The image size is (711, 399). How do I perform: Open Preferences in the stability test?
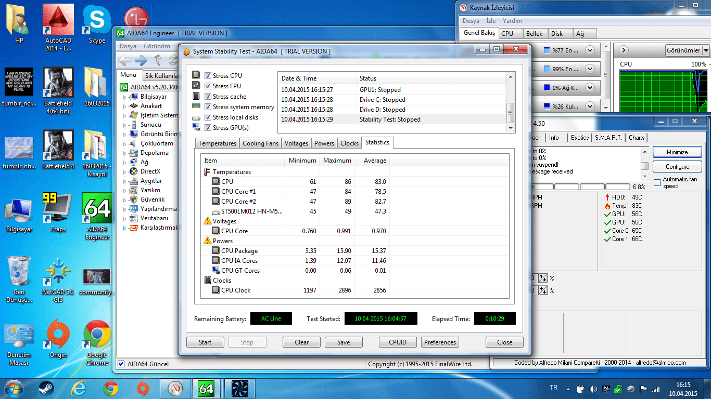tap(440, 342)
